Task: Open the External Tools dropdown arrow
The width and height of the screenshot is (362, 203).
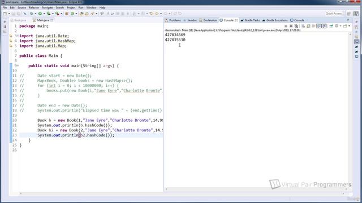Action: tap(61, 14)
